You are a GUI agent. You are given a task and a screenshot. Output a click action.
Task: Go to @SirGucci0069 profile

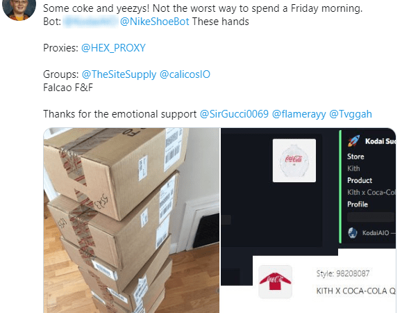tap(234, 114)
